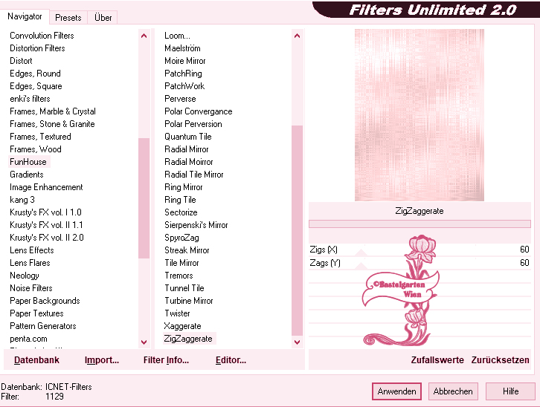Viewport: 540px width, 407px height.
Task: Open Filter Info...
Action: coord(166,360)
